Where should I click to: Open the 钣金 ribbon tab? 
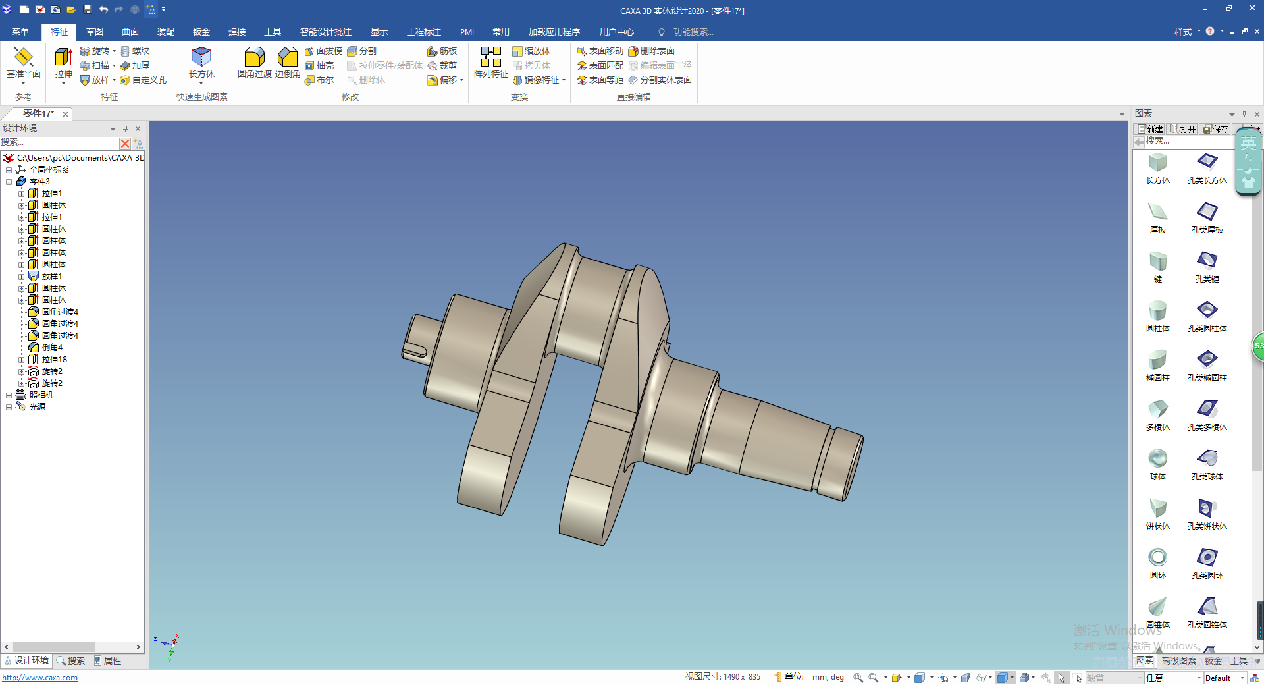click(x=201, y=32)
